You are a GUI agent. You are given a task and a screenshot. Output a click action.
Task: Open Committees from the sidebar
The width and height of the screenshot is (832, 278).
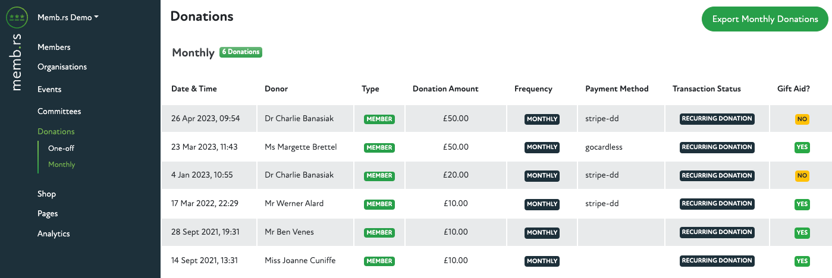59,111
